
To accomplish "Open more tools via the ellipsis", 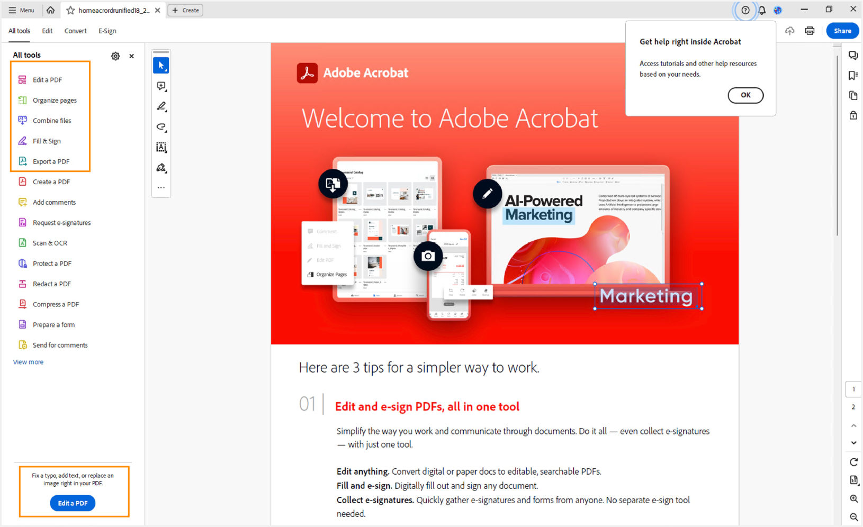I will coord(161,187).
